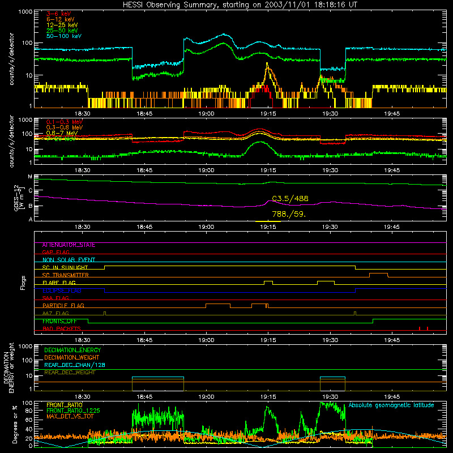Select the 3-6 keV legend label

59,14
